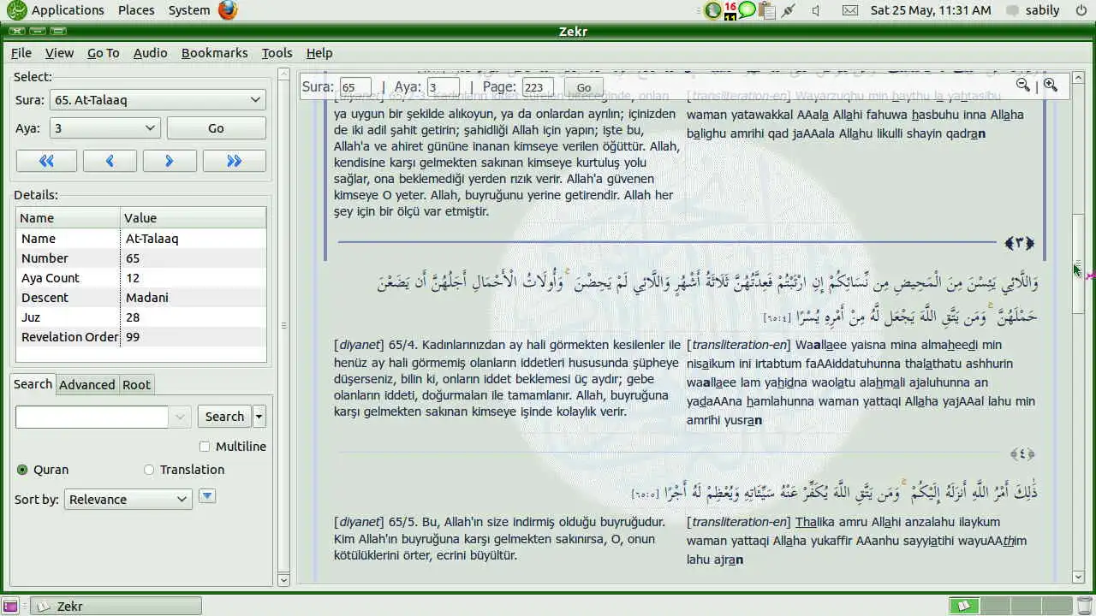Screen dimensions: 1096x616
Task: Show desktop using bottom-left panel icon
Action: [x=10, y=606]
